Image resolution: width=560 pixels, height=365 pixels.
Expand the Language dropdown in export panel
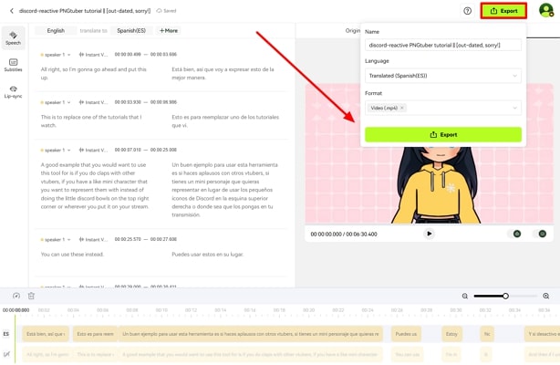(514, 76)
